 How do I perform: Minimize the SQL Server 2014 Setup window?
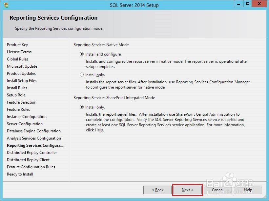pyautogui.click(x=238, y=4)
